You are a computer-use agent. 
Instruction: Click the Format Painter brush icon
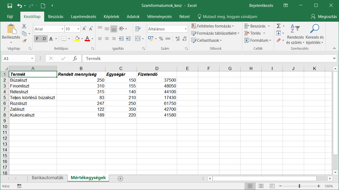(24, 41)
